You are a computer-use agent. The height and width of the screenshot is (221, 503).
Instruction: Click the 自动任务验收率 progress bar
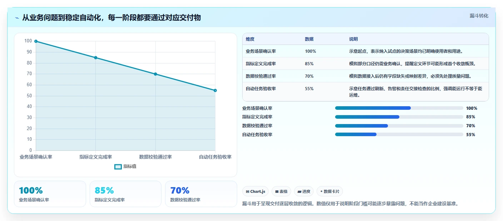pyautogui.click(x=399, y=134)
